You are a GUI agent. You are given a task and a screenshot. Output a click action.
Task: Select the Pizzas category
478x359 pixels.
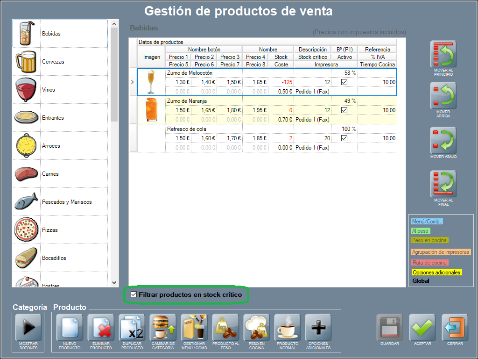(60, 230)
